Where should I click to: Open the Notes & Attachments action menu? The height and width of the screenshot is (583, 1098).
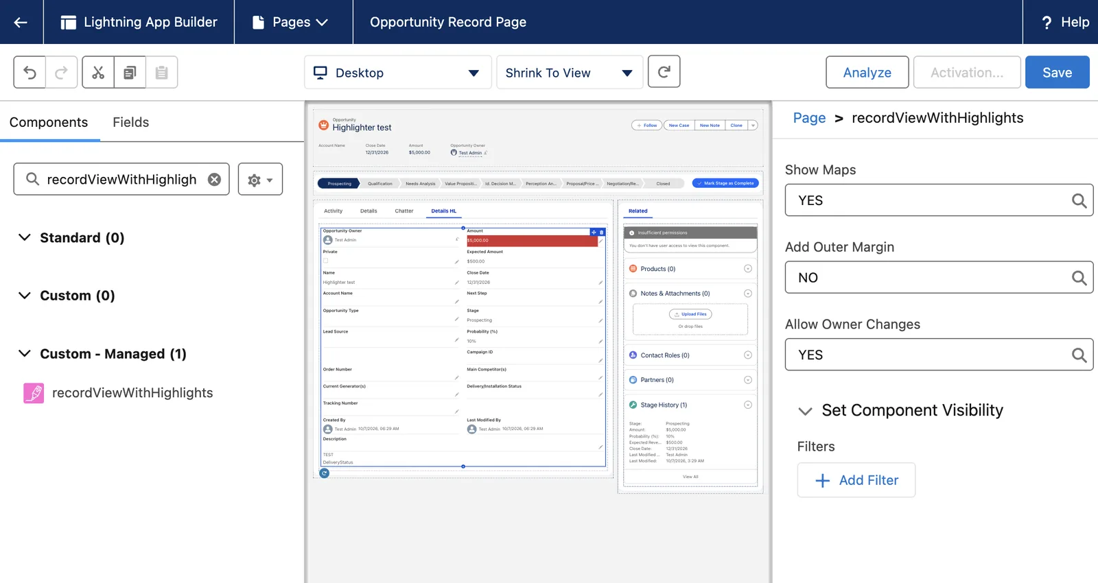tap(748, 294)
